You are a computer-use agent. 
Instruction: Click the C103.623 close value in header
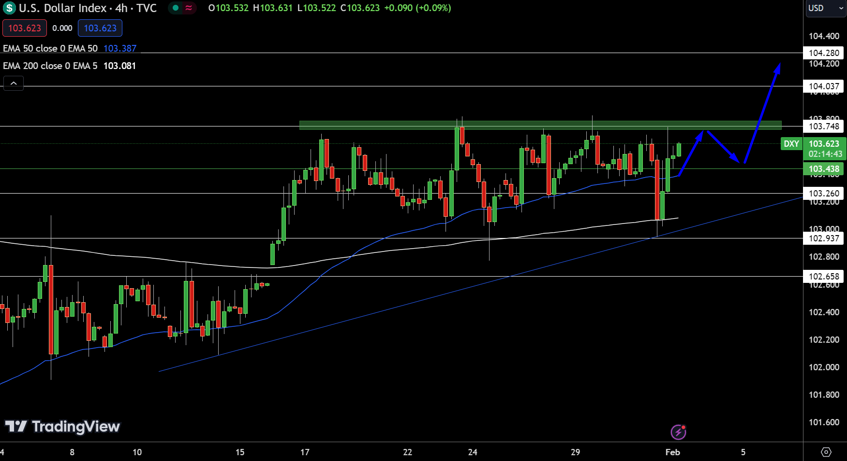(x=360, y=8)
